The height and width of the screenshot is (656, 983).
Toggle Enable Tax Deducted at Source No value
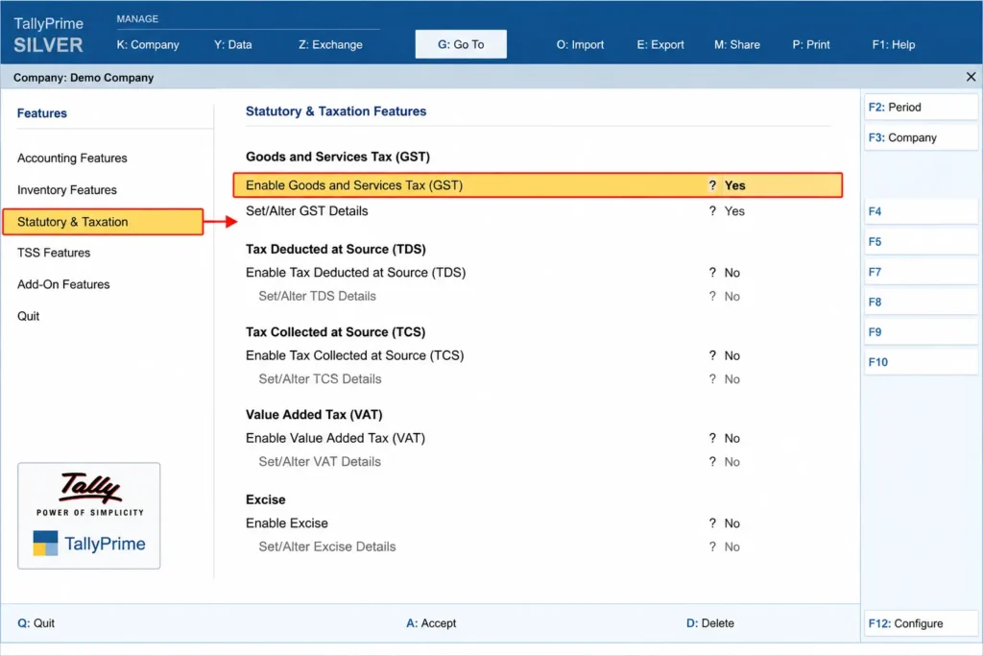pyautogui.click(x=731, y=273)
